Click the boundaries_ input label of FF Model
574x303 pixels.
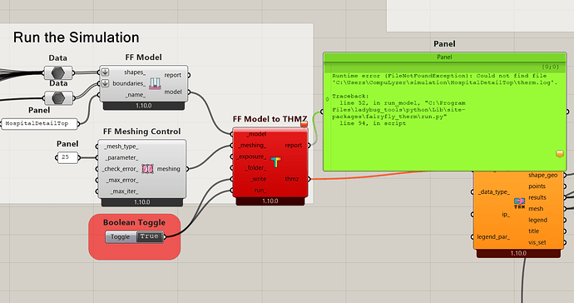(x=129, y=83)
